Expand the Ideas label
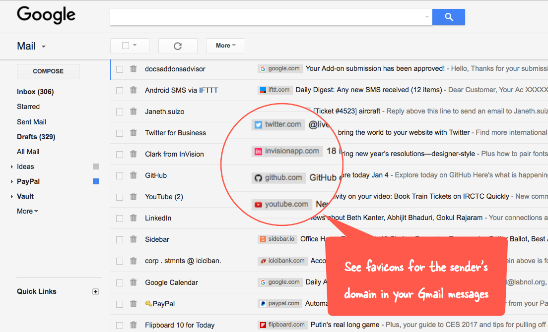548x332 pixels. click(11, 166)
